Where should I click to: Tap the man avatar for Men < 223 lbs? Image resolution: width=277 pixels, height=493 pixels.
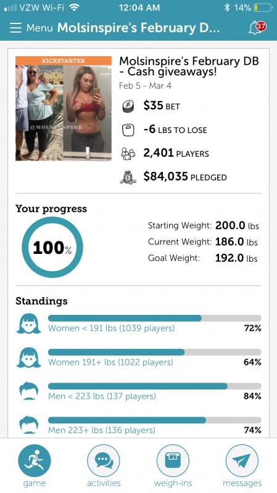pyautogui.click(x=28, y=391)
